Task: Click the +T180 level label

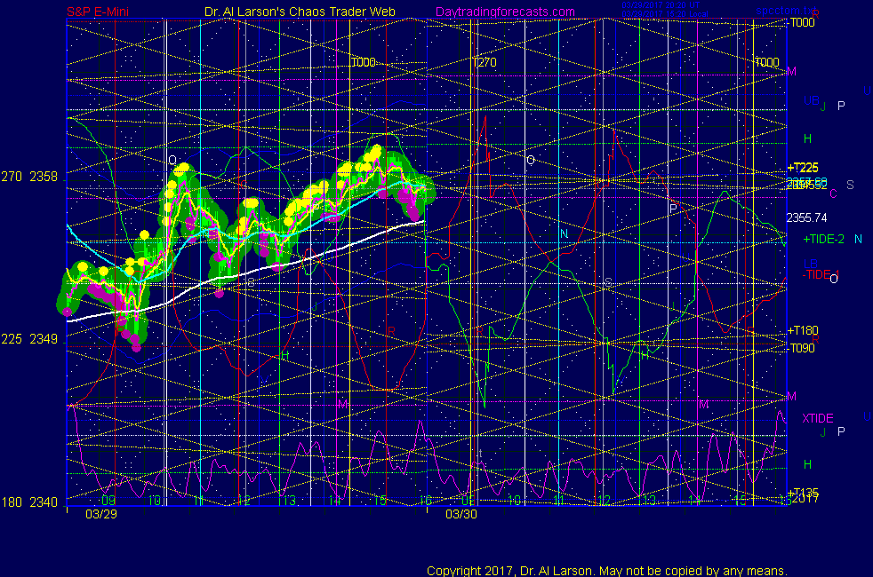Action: click(x=802, y=331)
